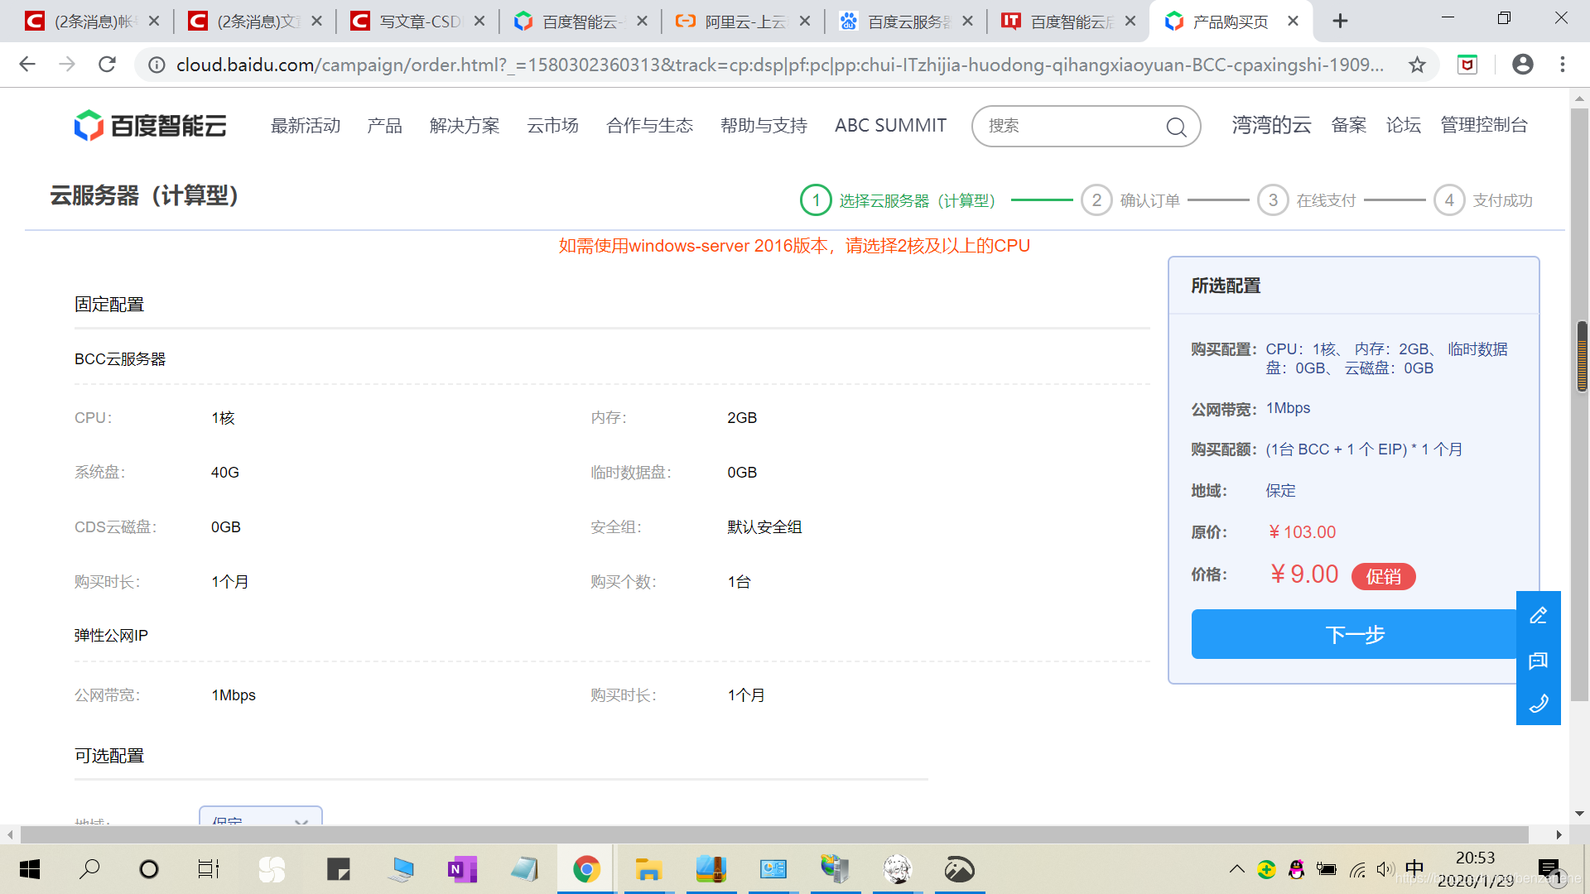
Task: Open 解决方案 navigation menu
Action: [x=465, y=126]
